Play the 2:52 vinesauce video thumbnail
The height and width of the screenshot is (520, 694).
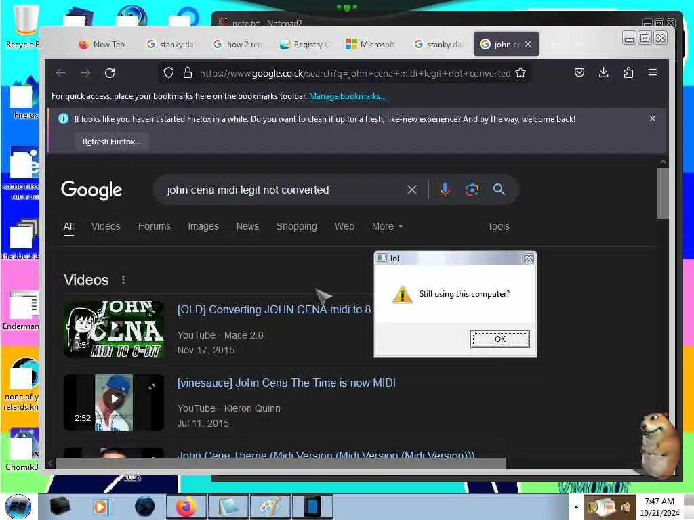tap(114, 402)
